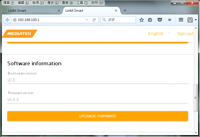Viewport: 200px width, 137px height.
Task: Click the page scrollbar thumb
Action: [x=196, y=98]
